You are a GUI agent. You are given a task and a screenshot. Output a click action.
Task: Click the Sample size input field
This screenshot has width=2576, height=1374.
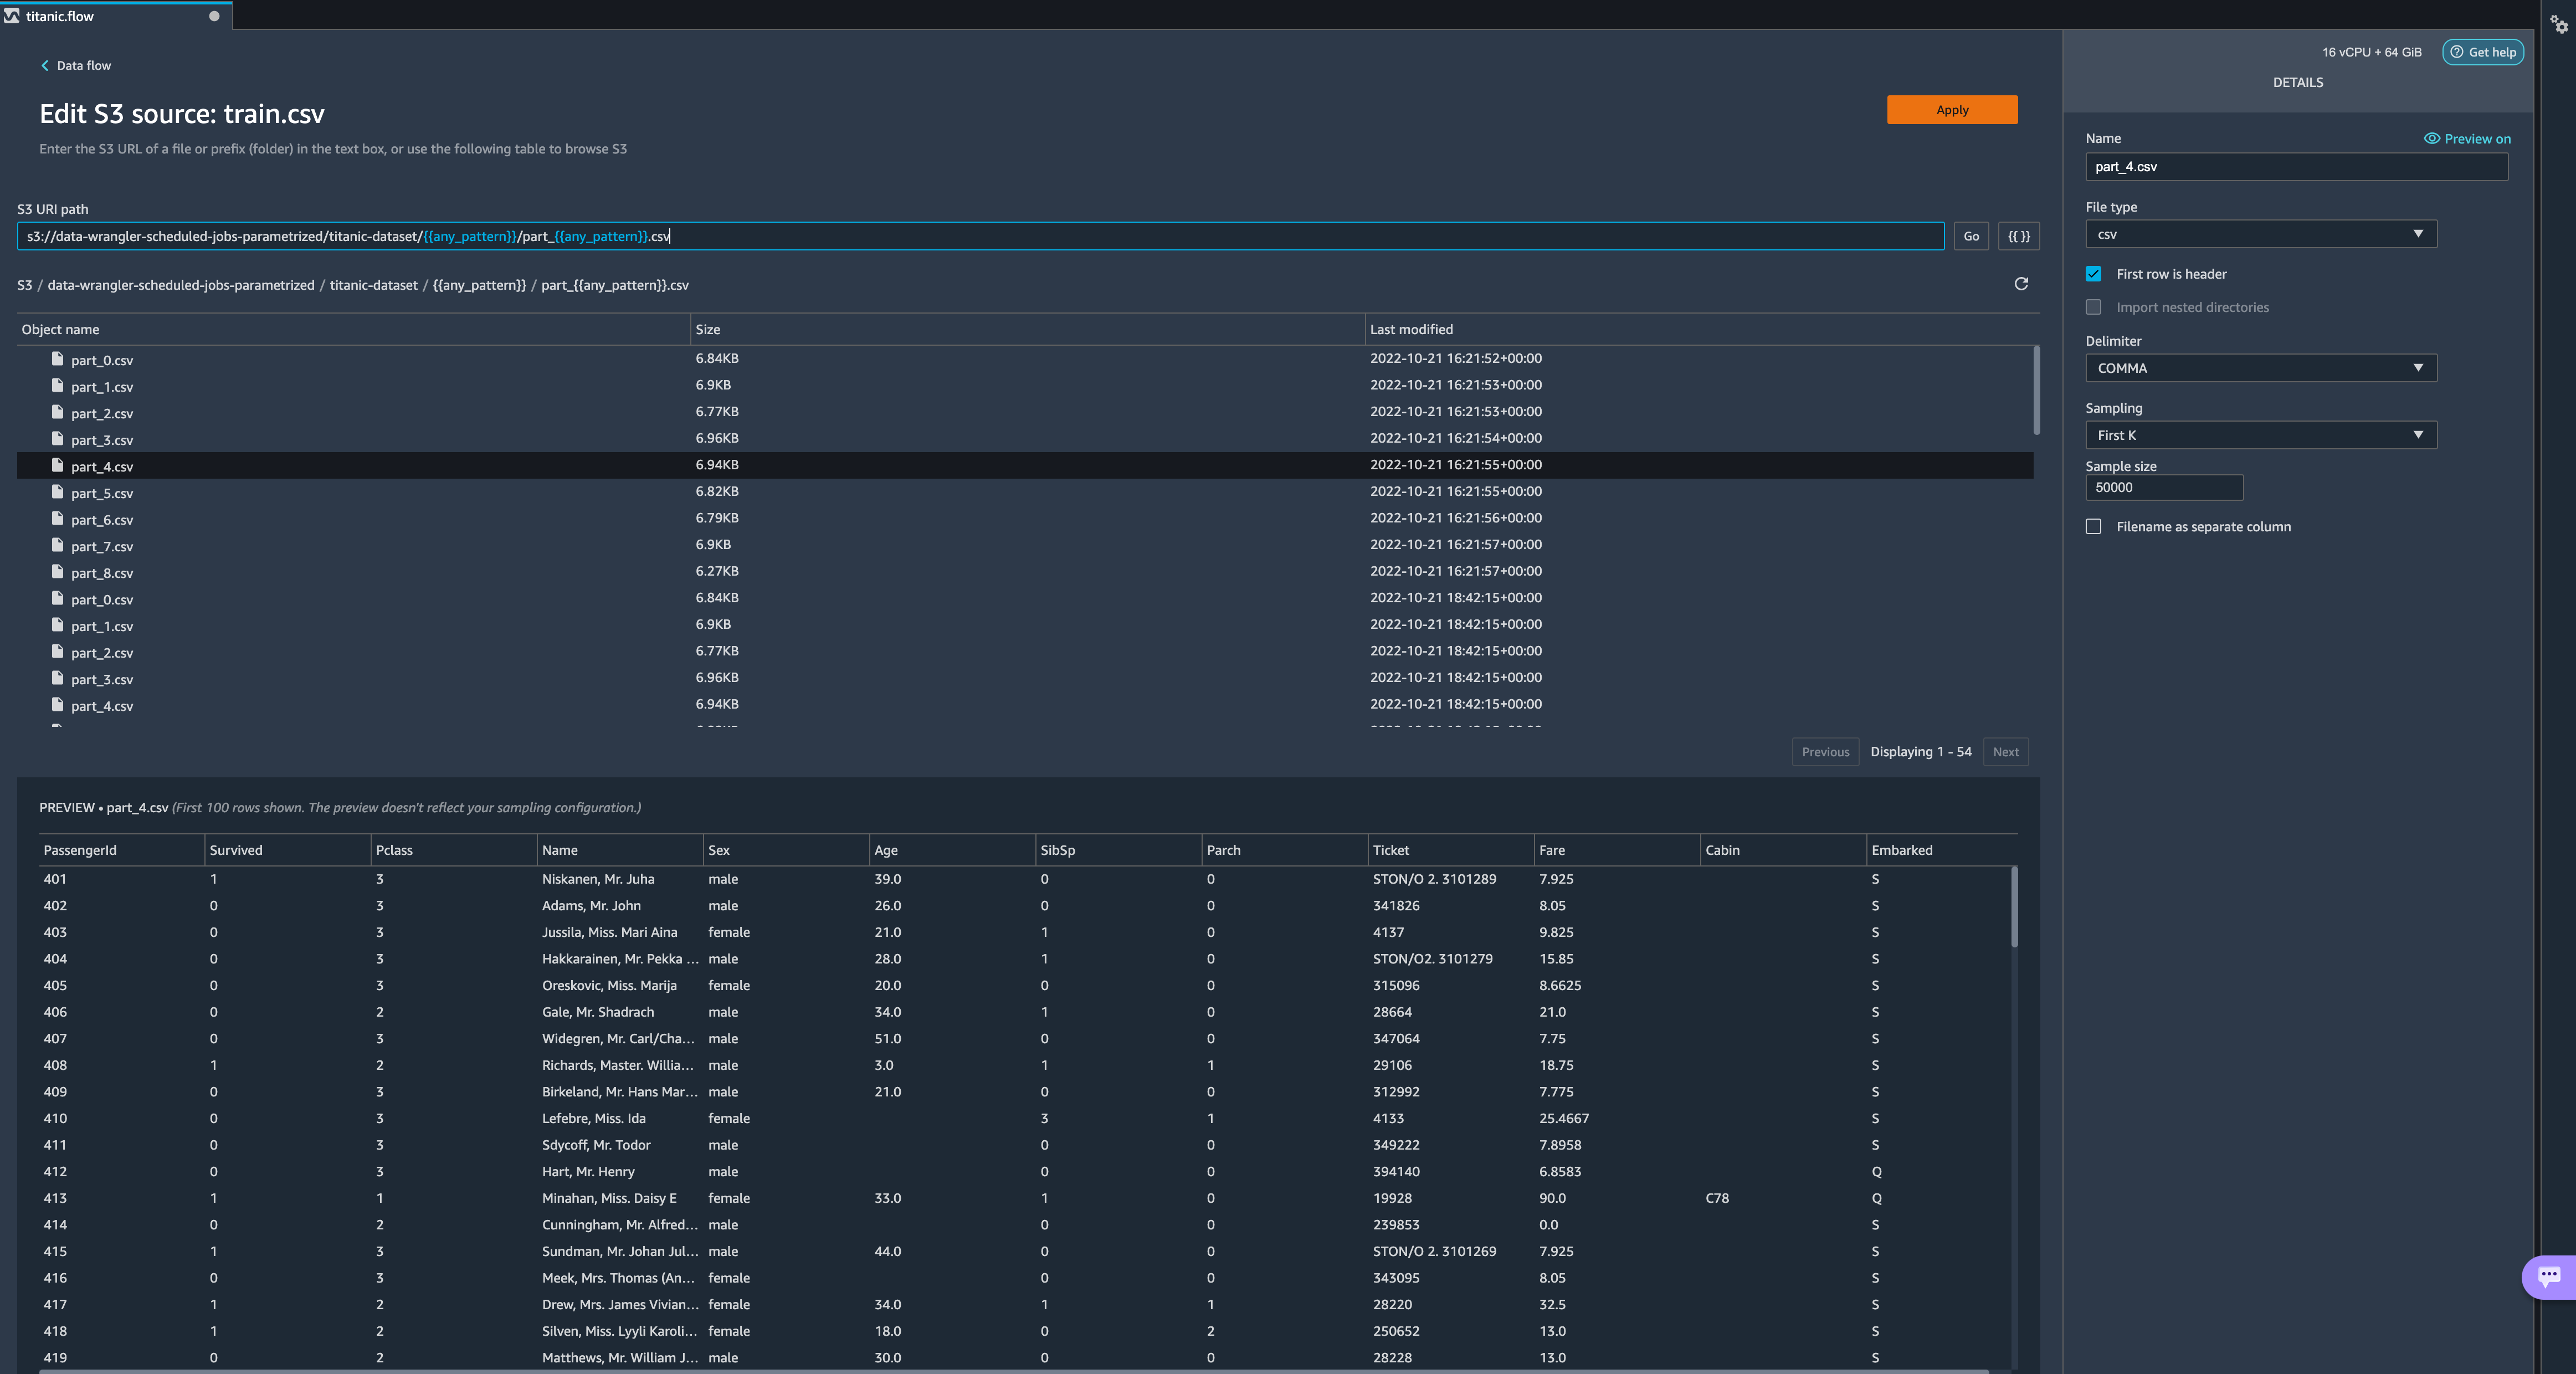pos(2163,488)
